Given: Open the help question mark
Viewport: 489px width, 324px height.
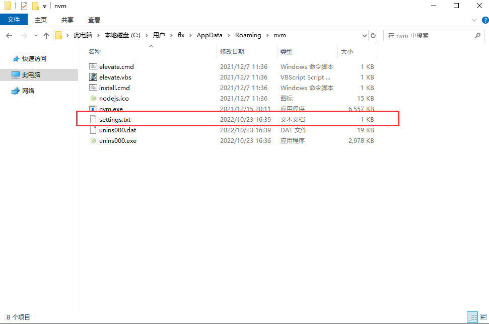Looking at the screenshot, I should (x=485, y=20).
